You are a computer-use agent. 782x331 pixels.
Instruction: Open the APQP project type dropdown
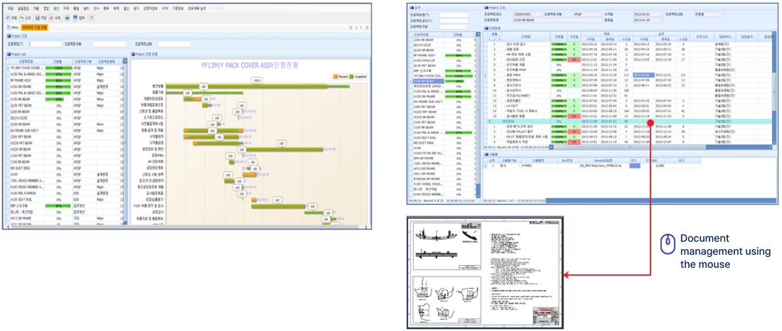pos(587,14)
